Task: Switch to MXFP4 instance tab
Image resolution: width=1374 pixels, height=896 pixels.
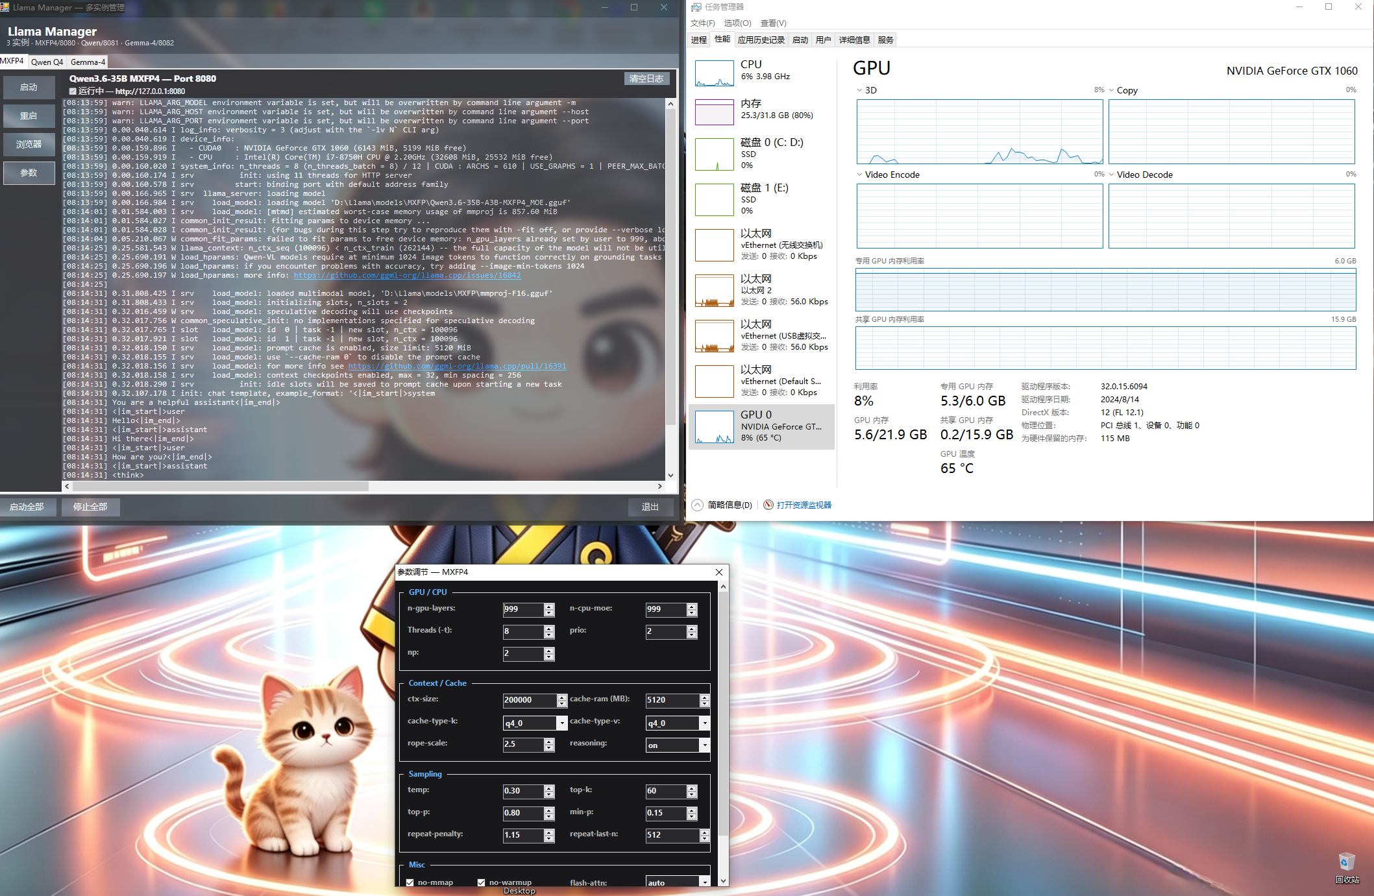Action: point(12,61)
